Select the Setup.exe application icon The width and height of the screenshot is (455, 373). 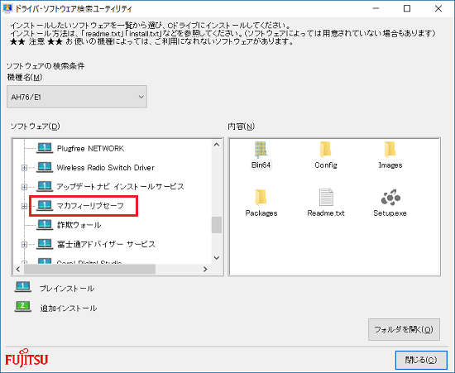(x=390, y=197)
